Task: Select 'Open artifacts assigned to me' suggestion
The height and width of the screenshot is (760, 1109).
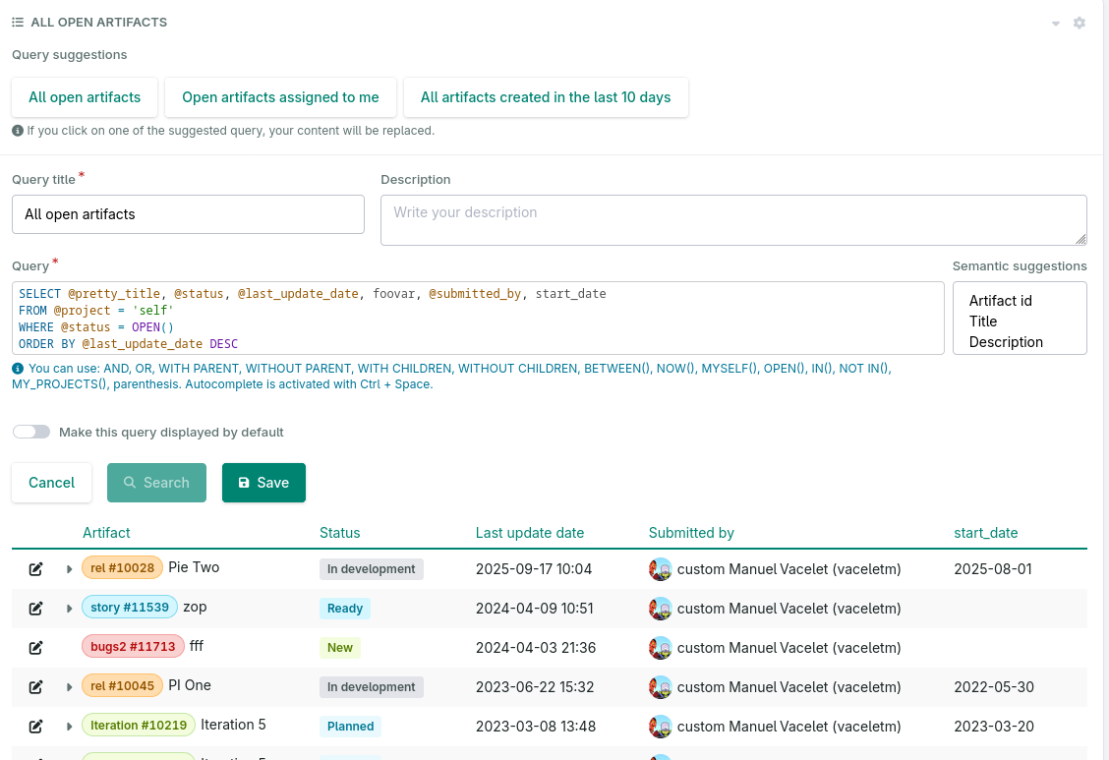Action: (280, 97)
